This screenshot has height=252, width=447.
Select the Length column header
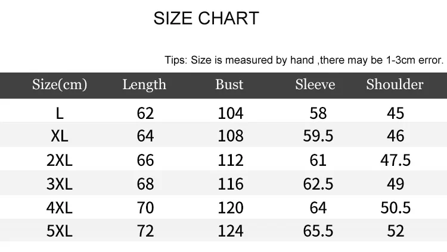pos(144,84)
